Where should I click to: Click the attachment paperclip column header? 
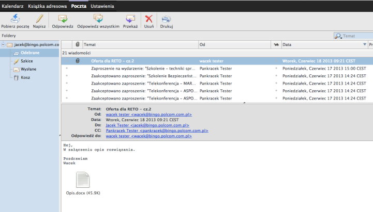click(x=78, y=44)
